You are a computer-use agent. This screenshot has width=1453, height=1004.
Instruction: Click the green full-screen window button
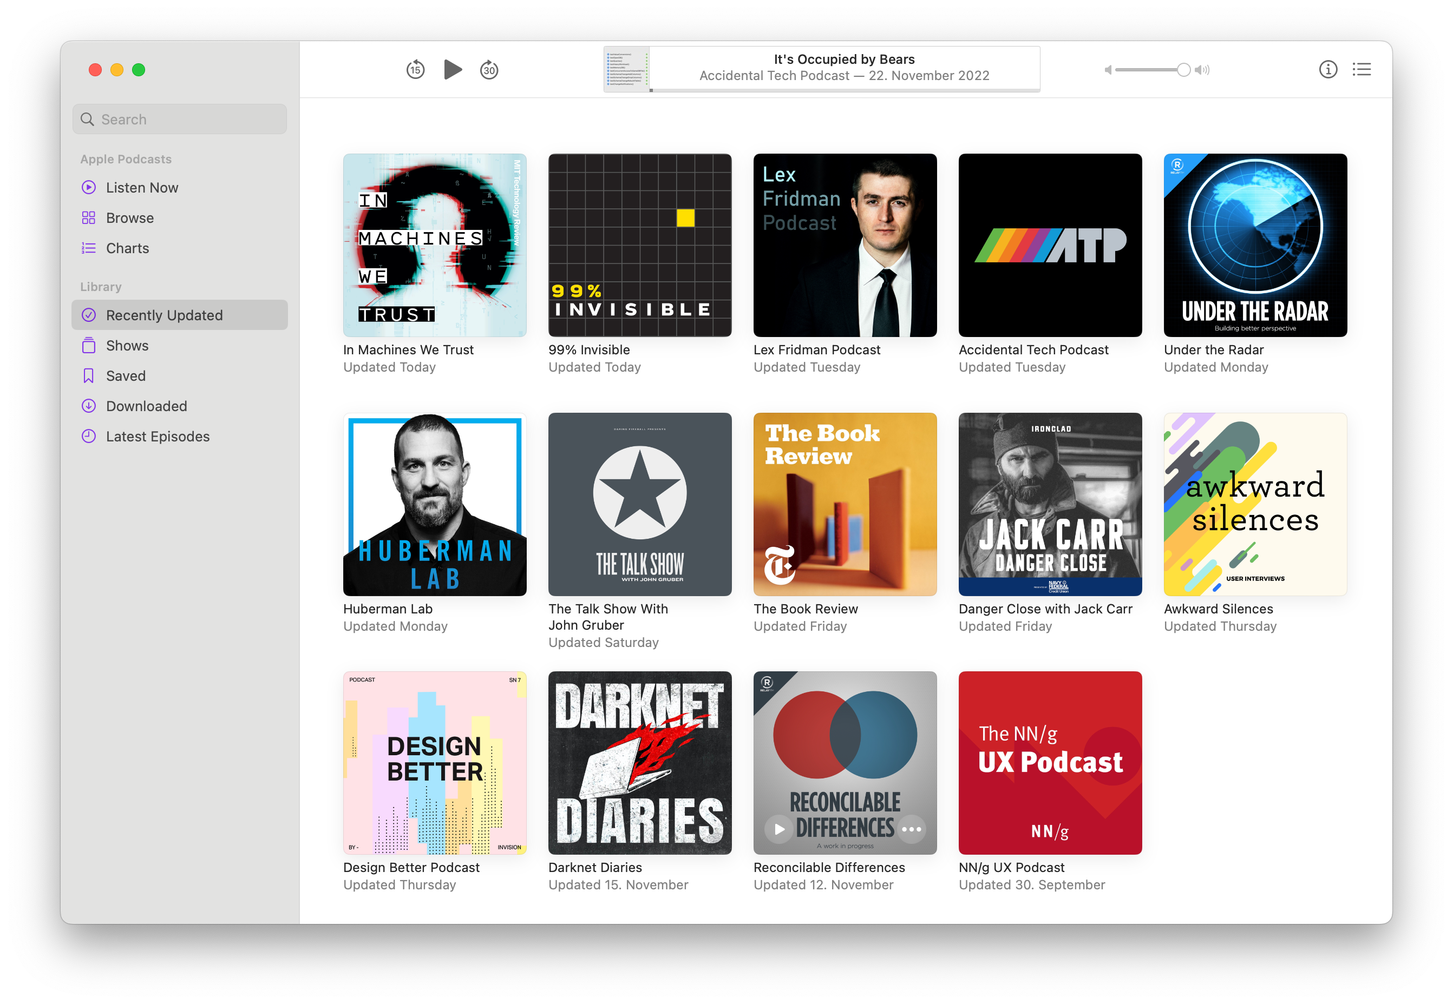point(139,70)
